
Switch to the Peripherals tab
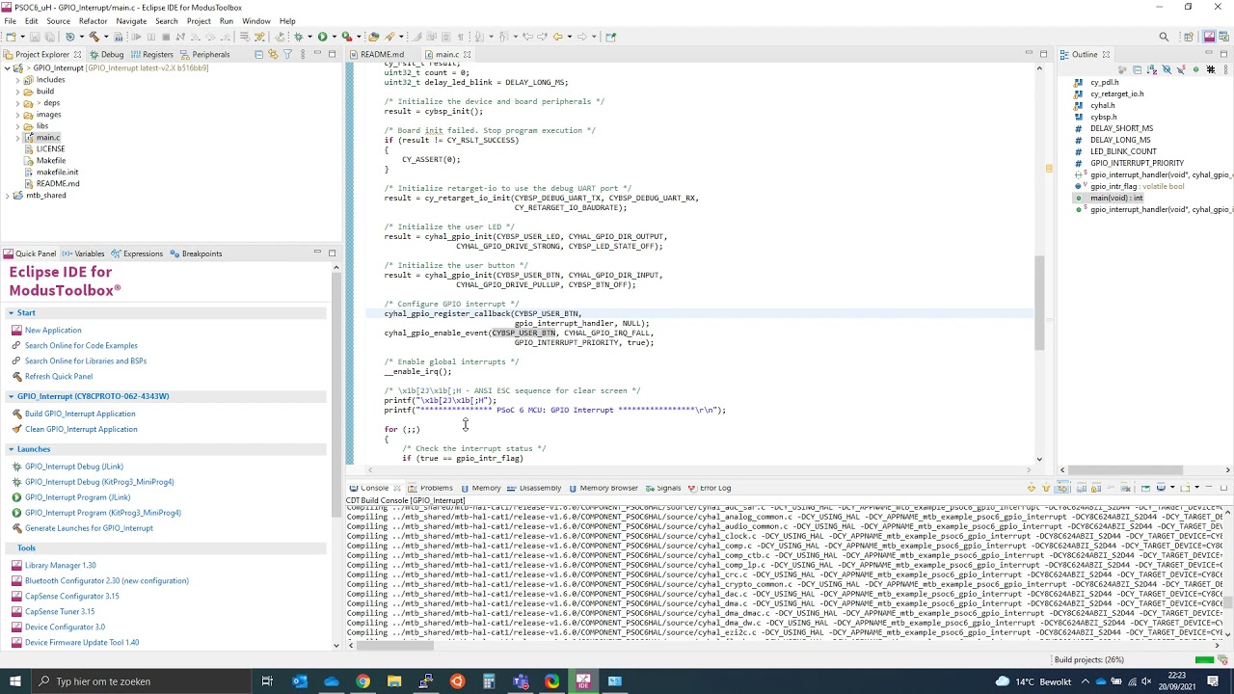click(x=203, y=54)
